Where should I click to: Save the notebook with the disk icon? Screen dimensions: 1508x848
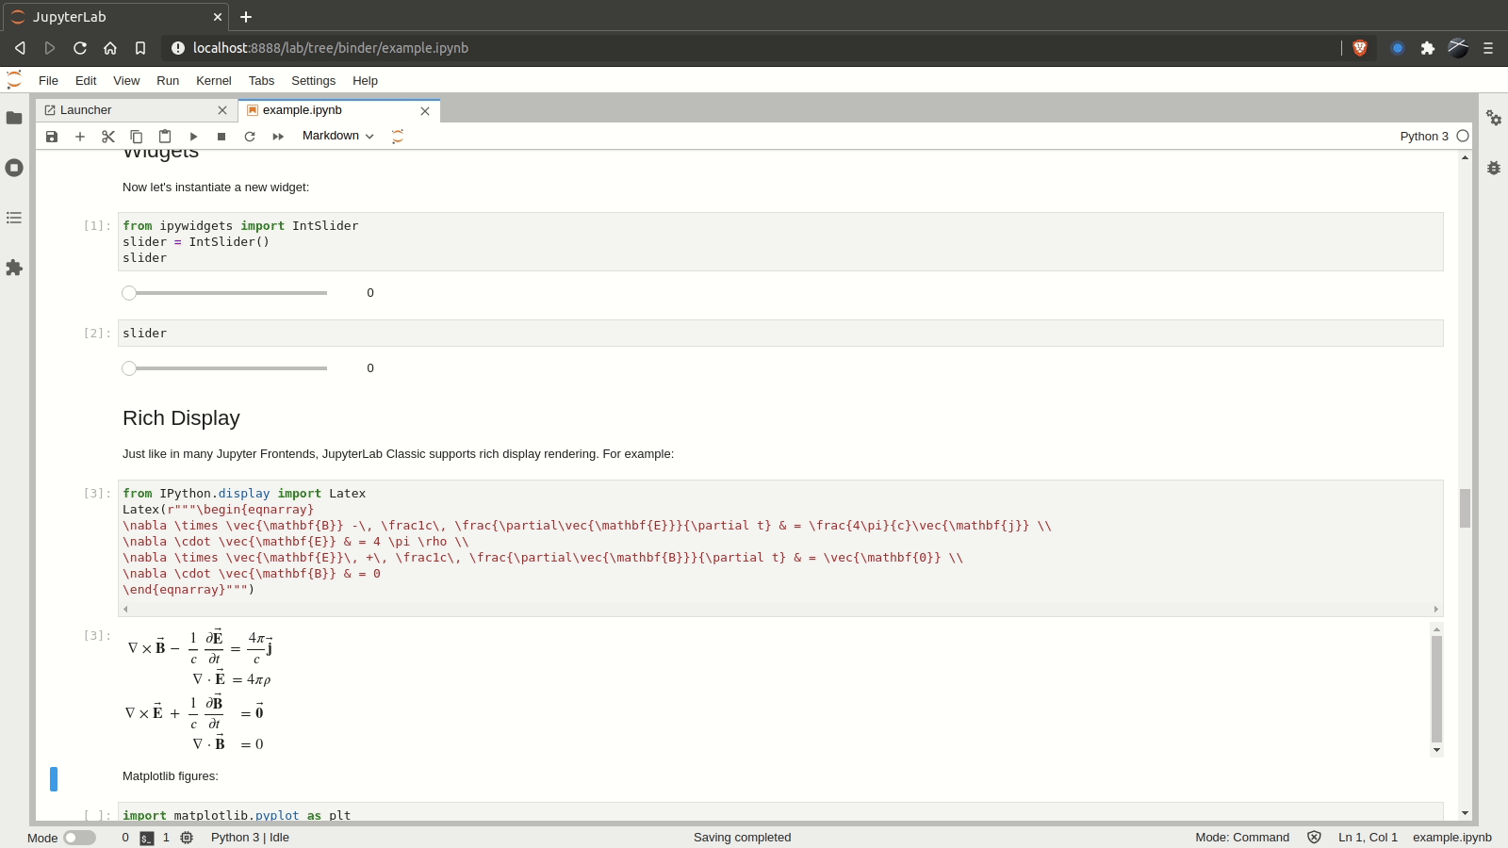[52, 137]
